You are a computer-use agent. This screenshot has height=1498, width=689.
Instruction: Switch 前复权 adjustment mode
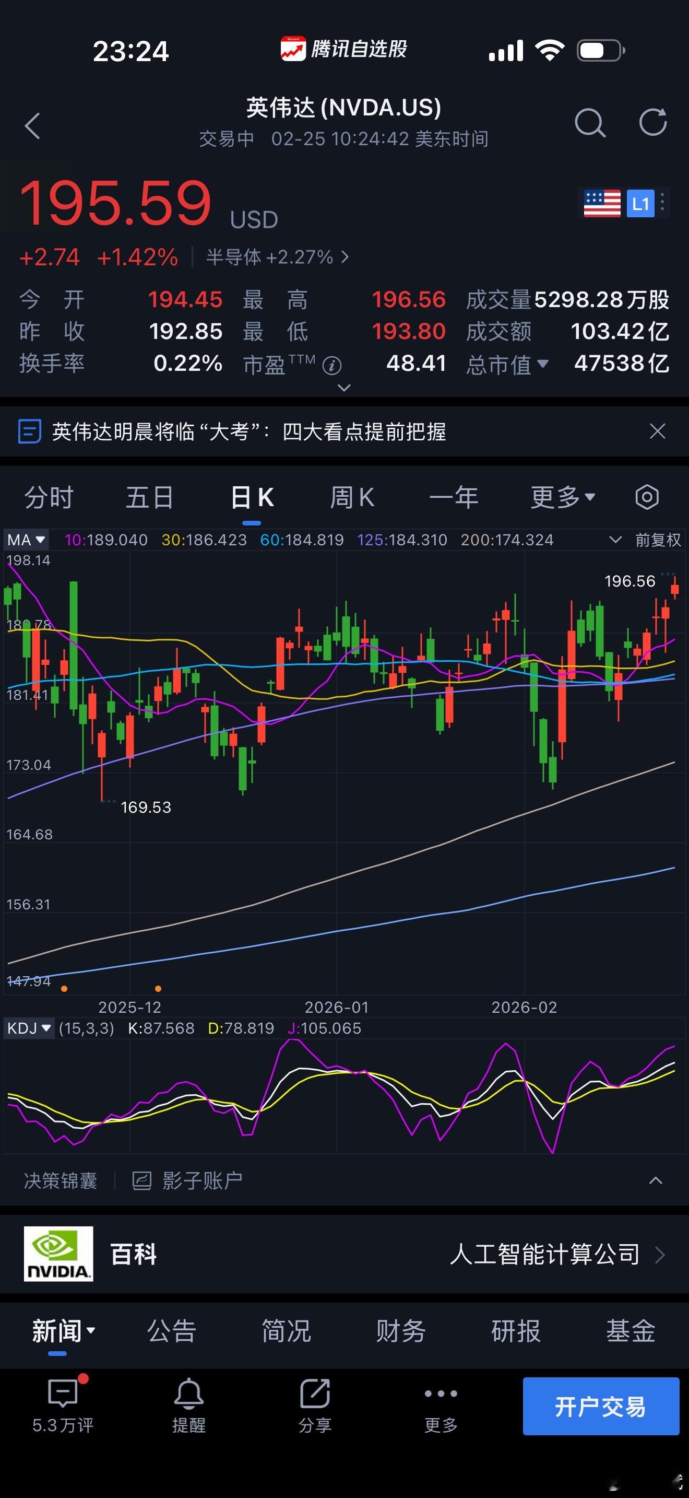[x=658, y=540]
